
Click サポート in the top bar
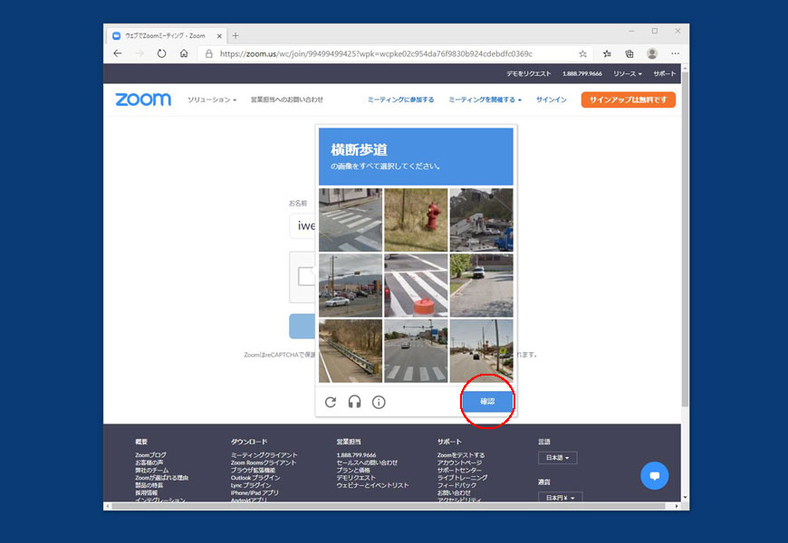pos(665,73)
